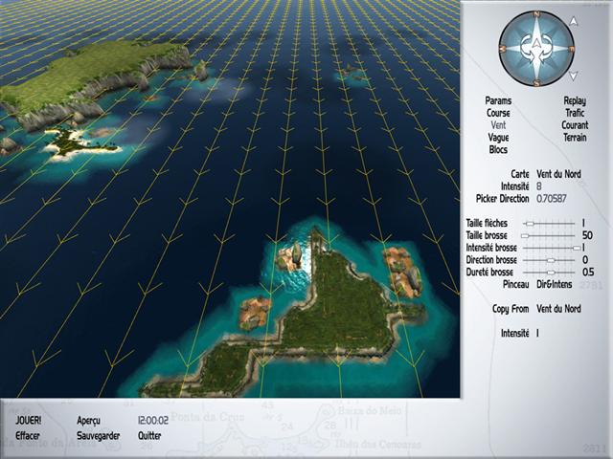613x459 pixels.
Task: Click the S marker on the compass
Action: (x=536, y=82)
